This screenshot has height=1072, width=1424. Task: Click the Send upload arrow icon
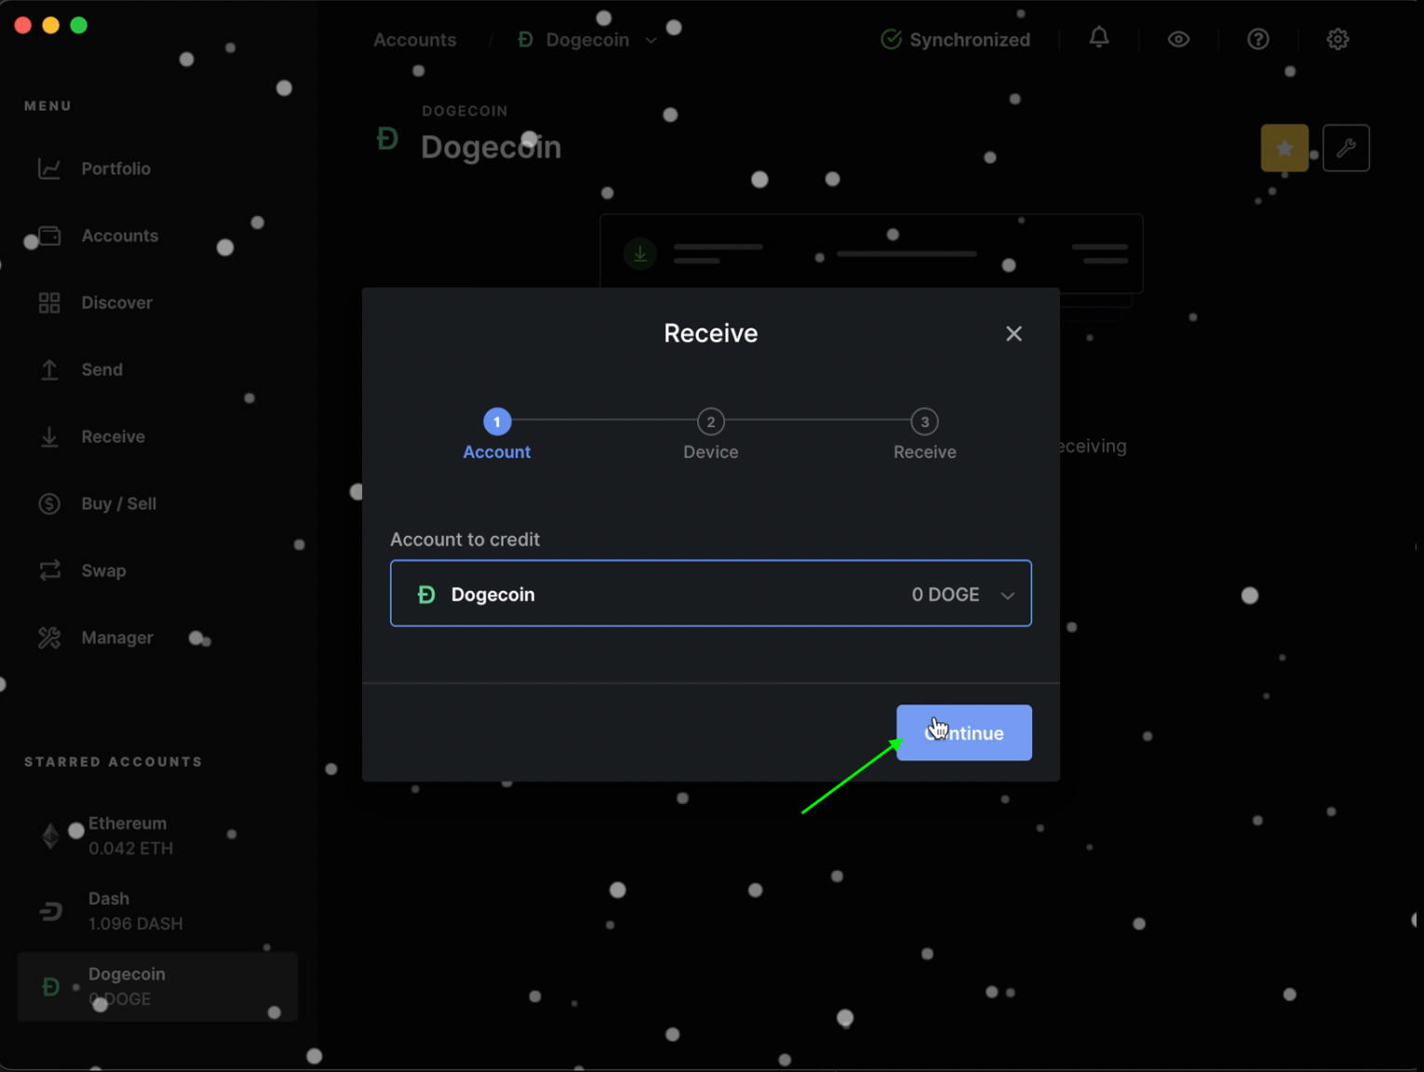49,369
